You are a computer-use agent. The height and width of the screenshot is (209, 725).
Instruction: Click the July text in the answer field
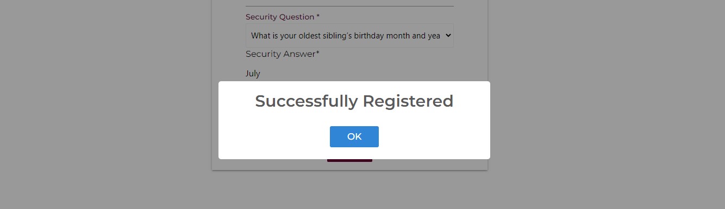click(253, 74)
